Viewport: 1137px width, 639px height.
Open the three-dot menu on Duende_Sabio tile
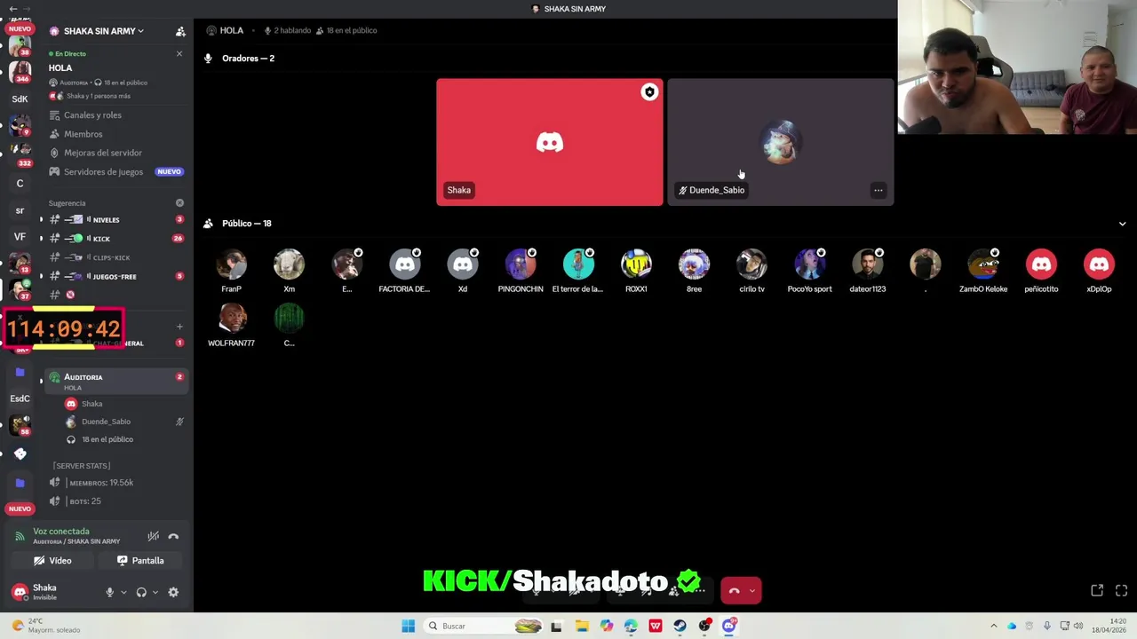878,190
